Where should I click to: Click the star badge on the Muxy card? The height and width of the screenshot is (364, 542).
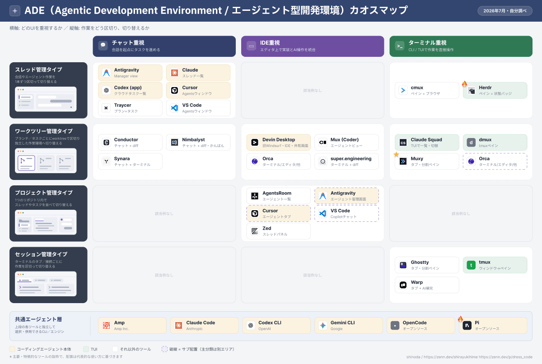(x=396, y=154)
